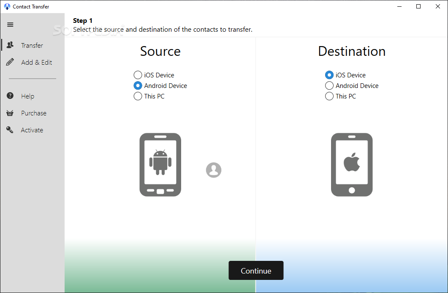Select This PC as Destination
Screen dimensions: 448x293
pyautogui.click(x=341, y=96)
